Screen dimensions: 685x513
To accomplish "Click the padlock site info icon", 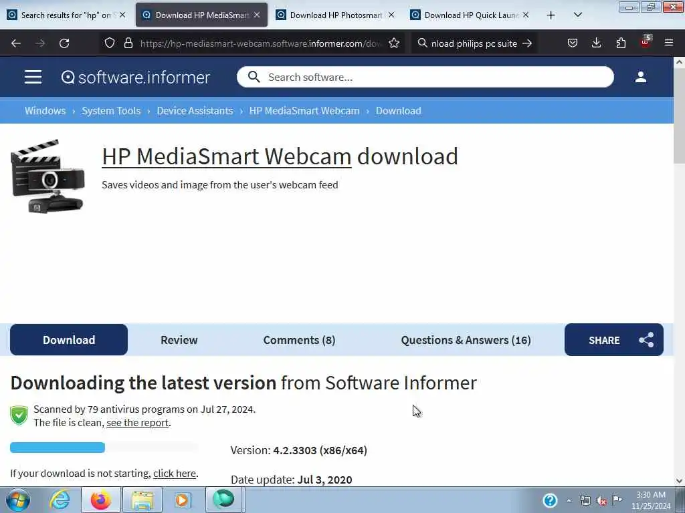I will coord(128,43).
